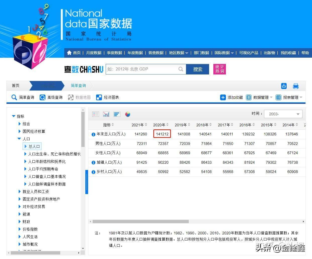312x259 pixels.
Task: Click info icon beside 城镇人口
Action: (93, 162)
